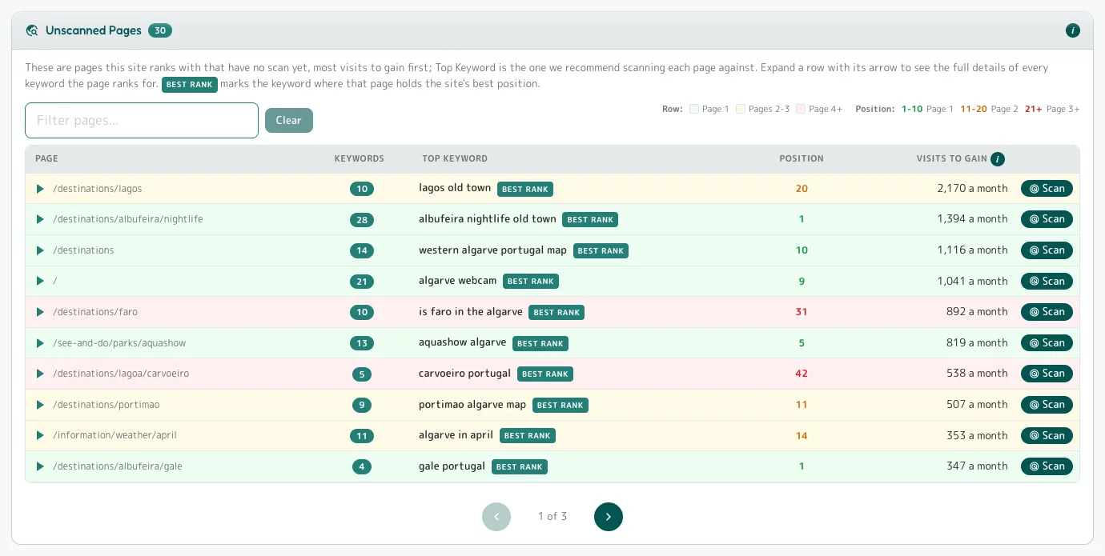Image resolution: width=1105 pixels, height=556 pixels.
Task: Click "2,170 a month" visits value
Action: (973, 188)
